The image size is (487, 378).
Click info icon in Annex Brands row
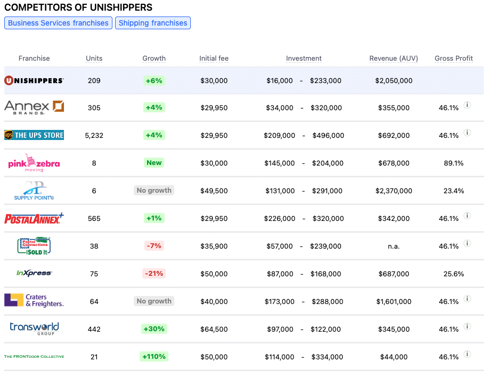click(467, 105)
